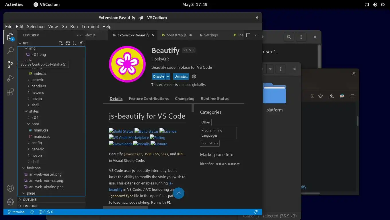Open the File menu
Viewport: 390px width, 220px height.
point(9,26)
